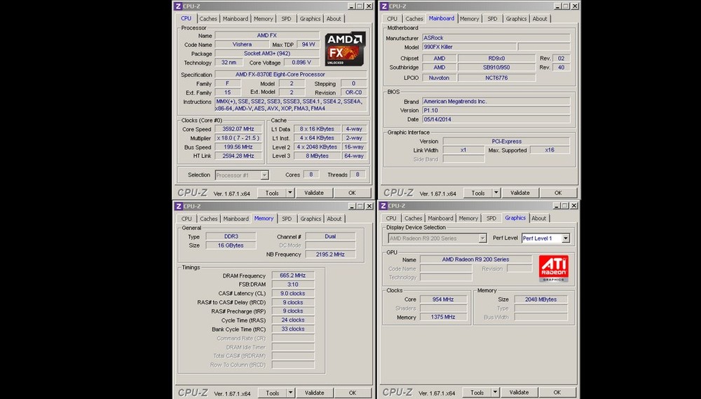Screen dimensions: 701x399
Task: Click Validate in the Graphics window
Action: [x=519, y=392]
